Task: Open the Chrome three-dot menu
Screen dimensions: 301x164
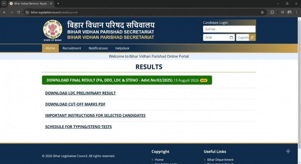Action: click(296, 12)
